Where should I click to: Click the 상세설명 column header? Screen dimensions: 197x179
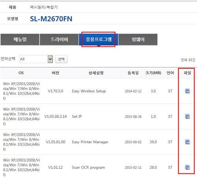tap(96, 73)
